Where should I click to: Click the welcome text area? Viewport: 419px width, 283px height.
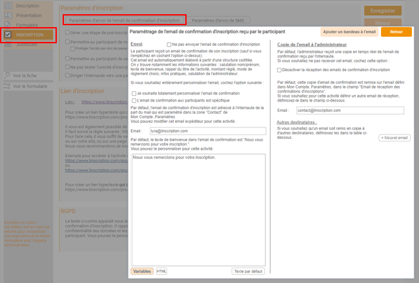coord(199,210)
